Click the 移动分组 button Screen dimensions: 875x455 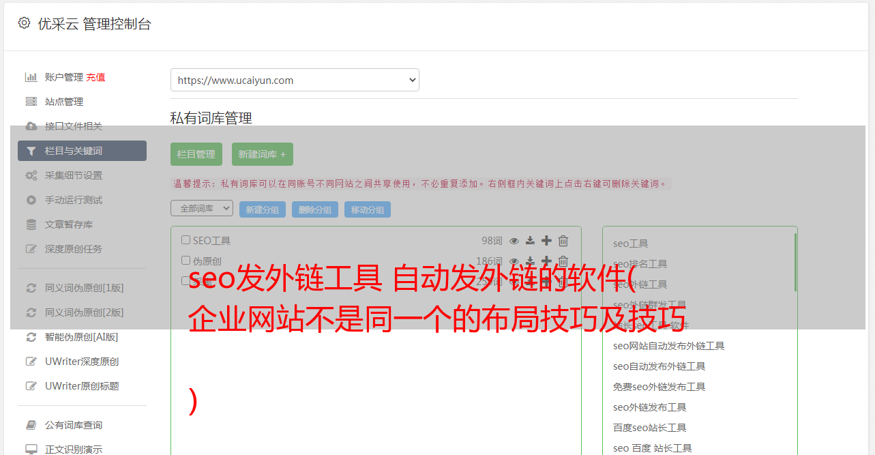tap(368, 209)
